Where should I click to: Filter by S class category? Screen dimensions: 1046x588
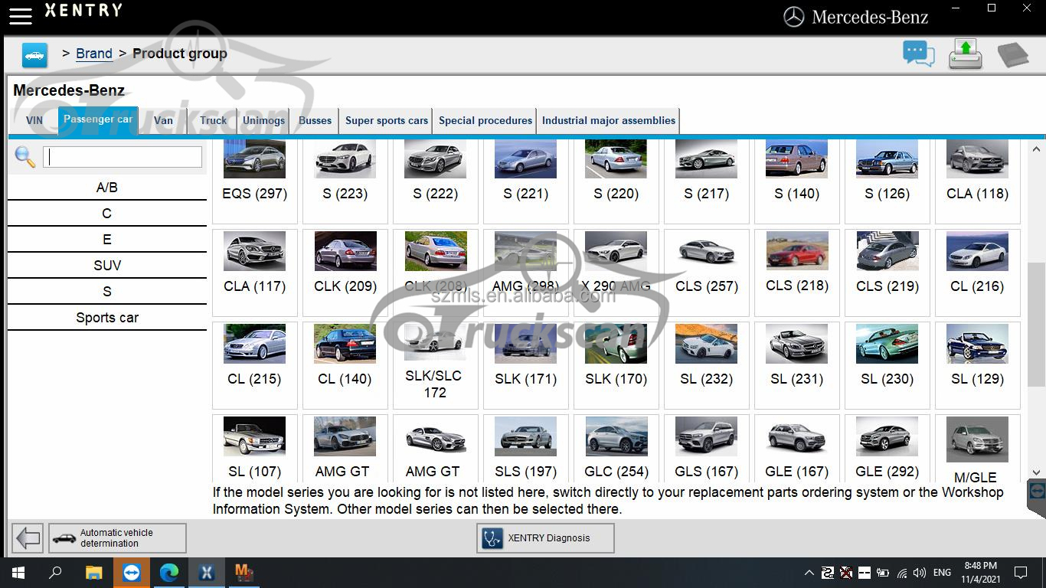pos(107,292)
